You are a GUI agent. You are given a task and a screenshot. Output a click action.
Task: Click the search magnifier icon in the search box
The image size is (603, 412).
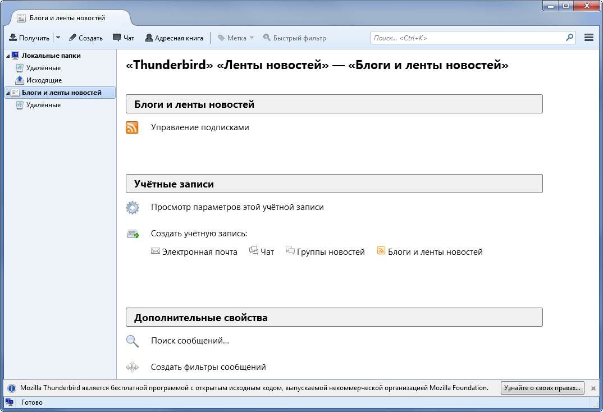pos(569,37)
